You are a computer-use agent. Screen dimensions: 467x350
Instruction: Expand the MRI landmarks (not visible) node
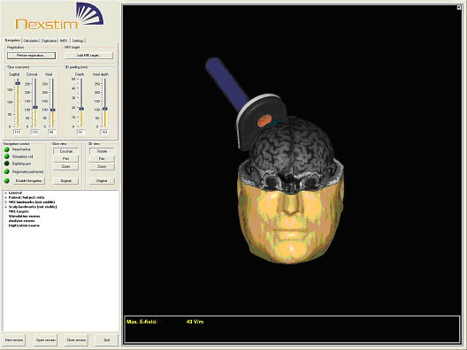pos(5,202)
